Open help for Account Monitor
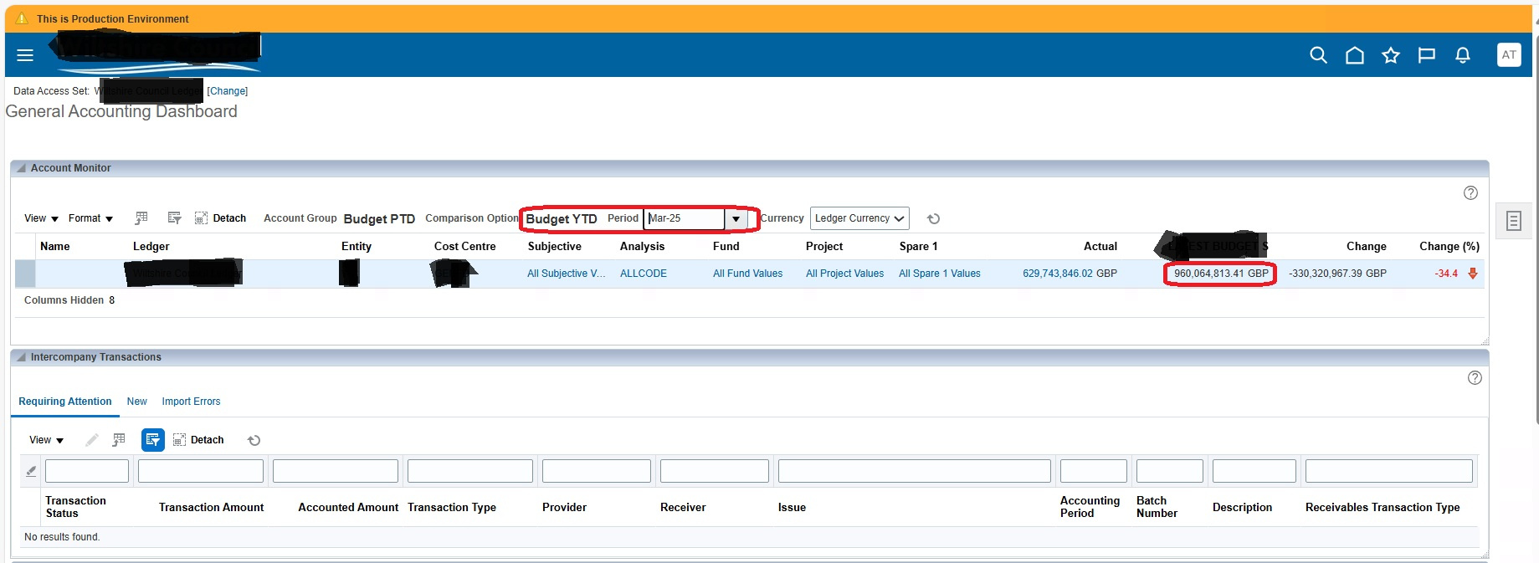Screen dimensions: 1539x563 coord(1470,192)
